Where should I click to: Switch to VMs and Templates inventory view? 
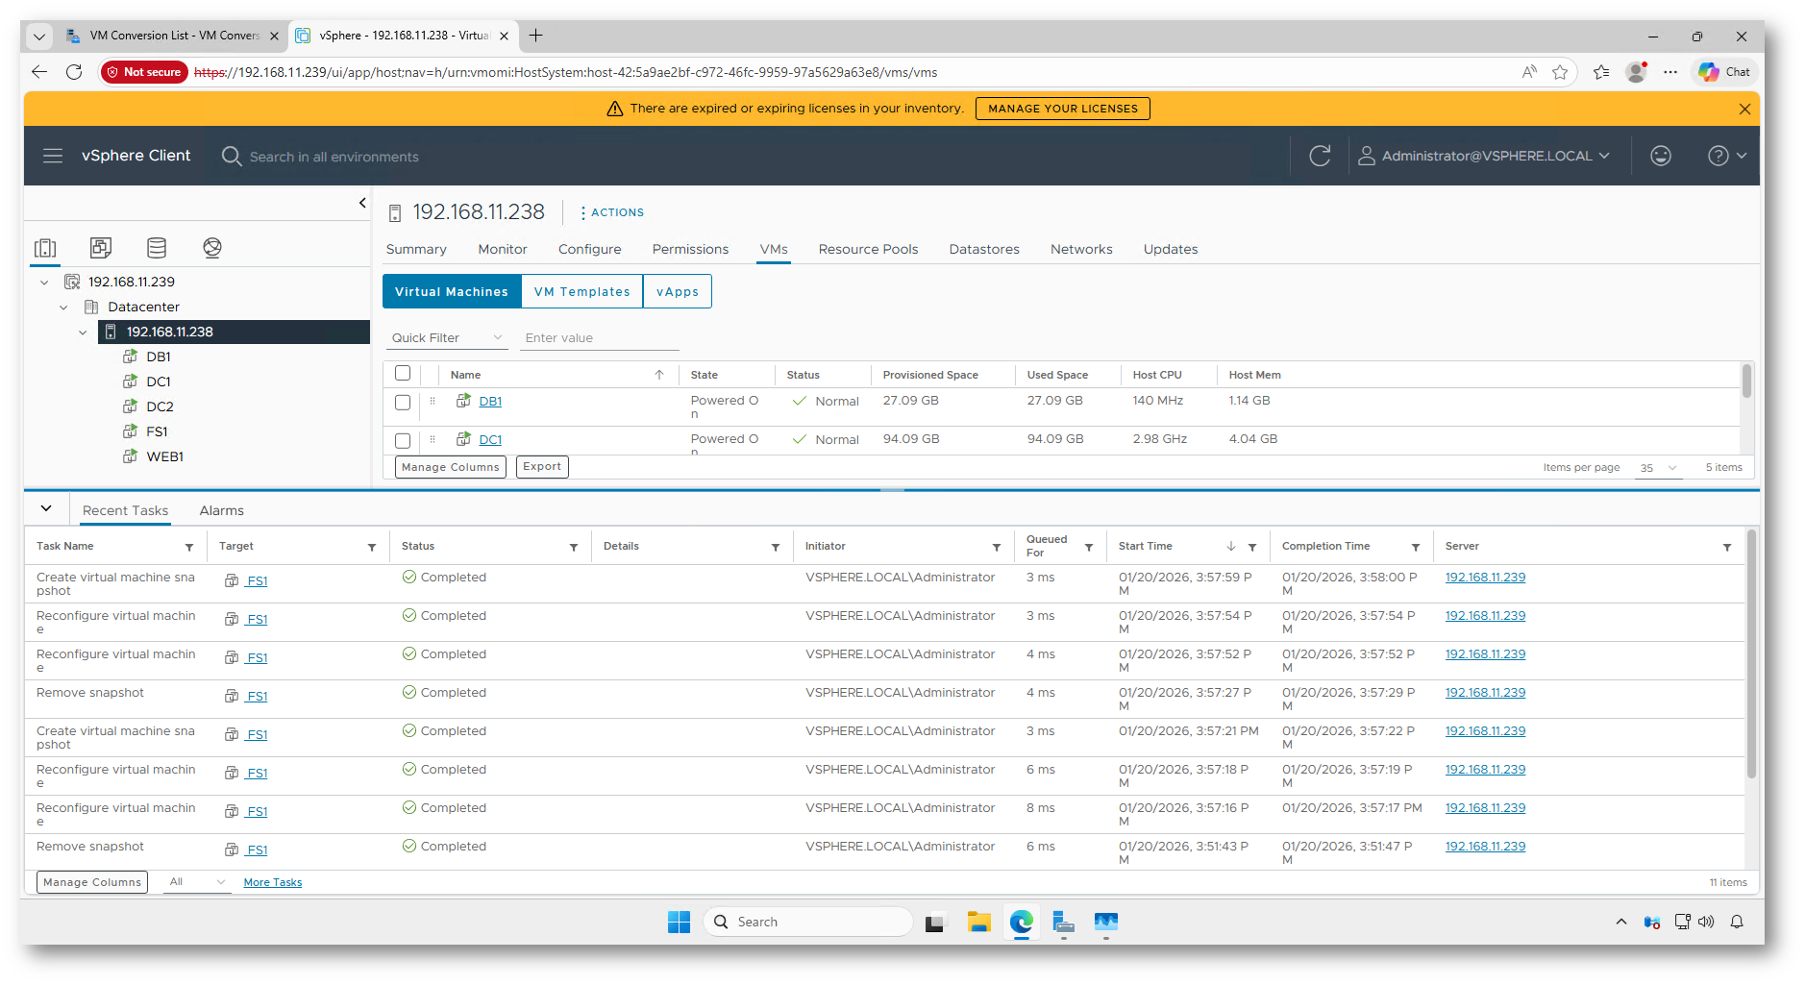tap(101, 248)
